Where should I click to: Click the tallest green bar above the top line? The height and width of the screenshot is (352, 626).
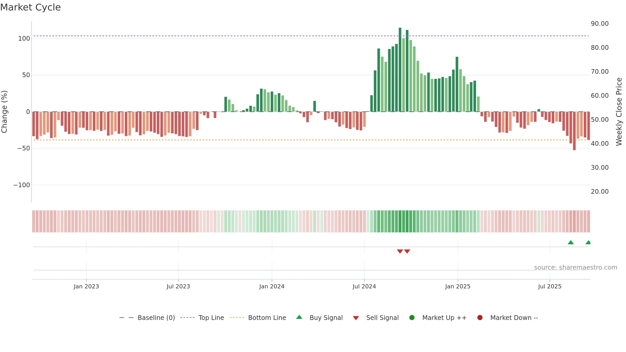(400, 70)
